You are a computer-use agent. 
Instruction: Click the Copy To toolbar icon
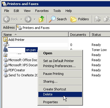tap(107, 19)
